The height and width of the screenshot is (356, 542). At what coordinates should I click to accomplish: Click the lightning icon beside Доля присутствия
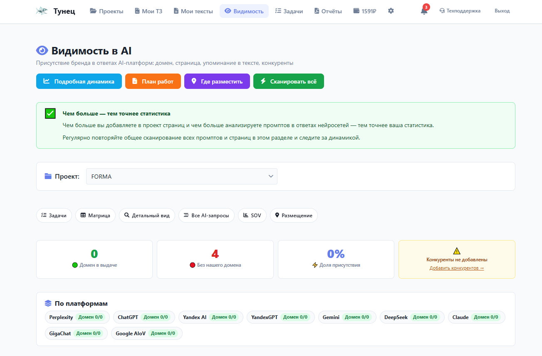(315, 265)
